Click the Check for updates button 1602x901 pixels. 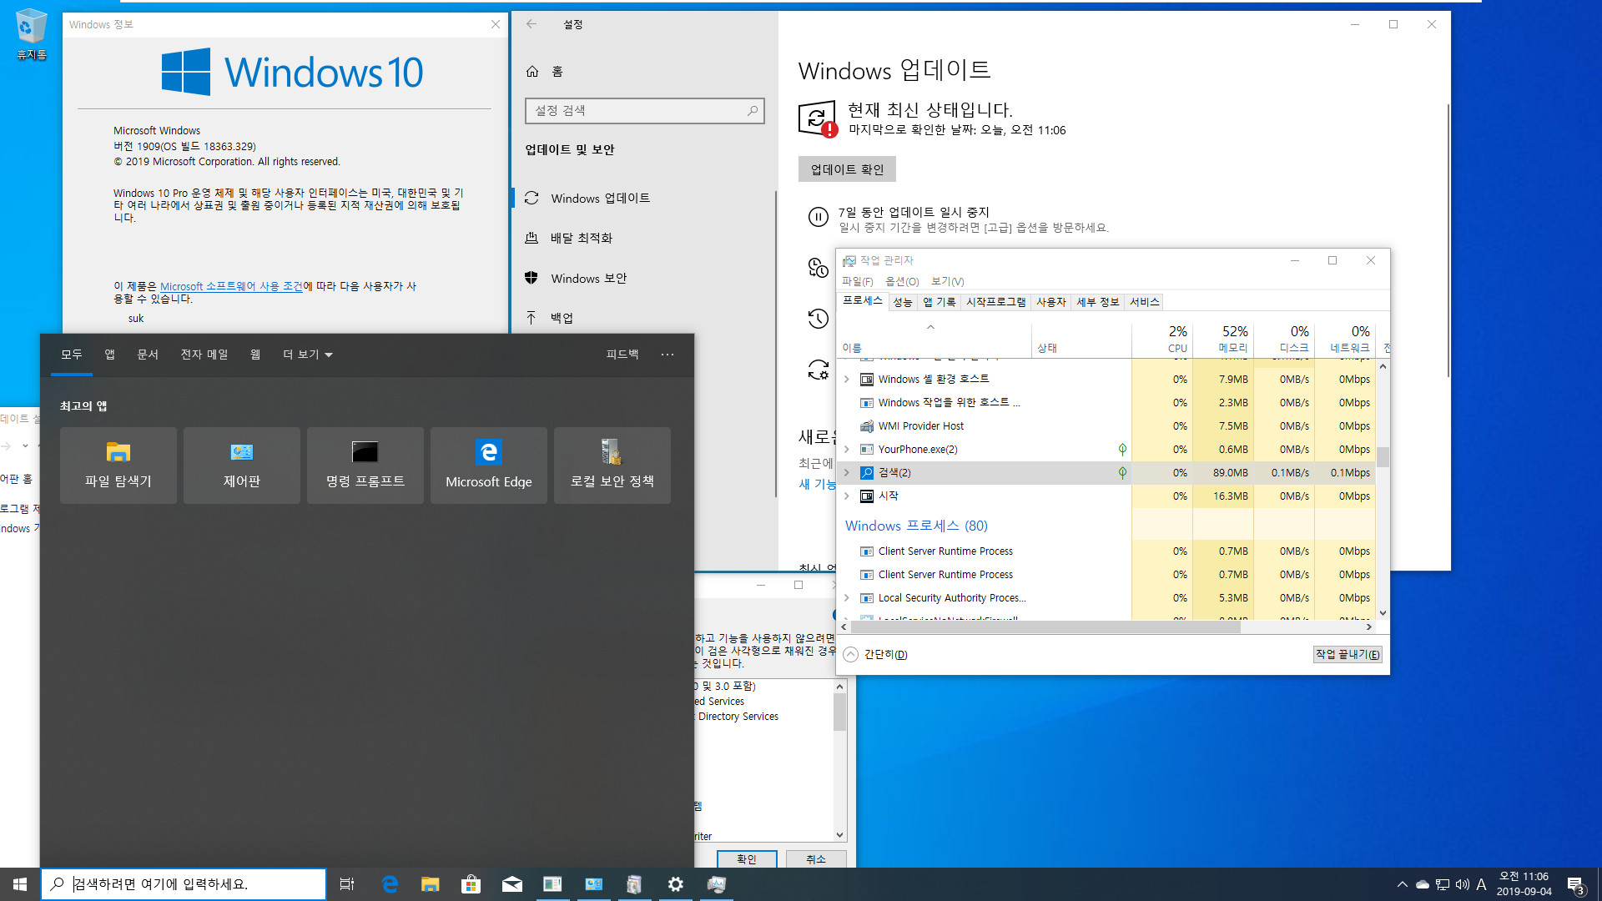pyautogui.click(x=847, y=169)
